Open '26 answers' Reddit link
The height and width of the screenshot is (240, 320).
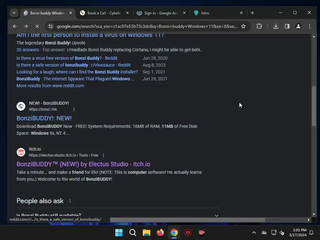coord(28,50)
